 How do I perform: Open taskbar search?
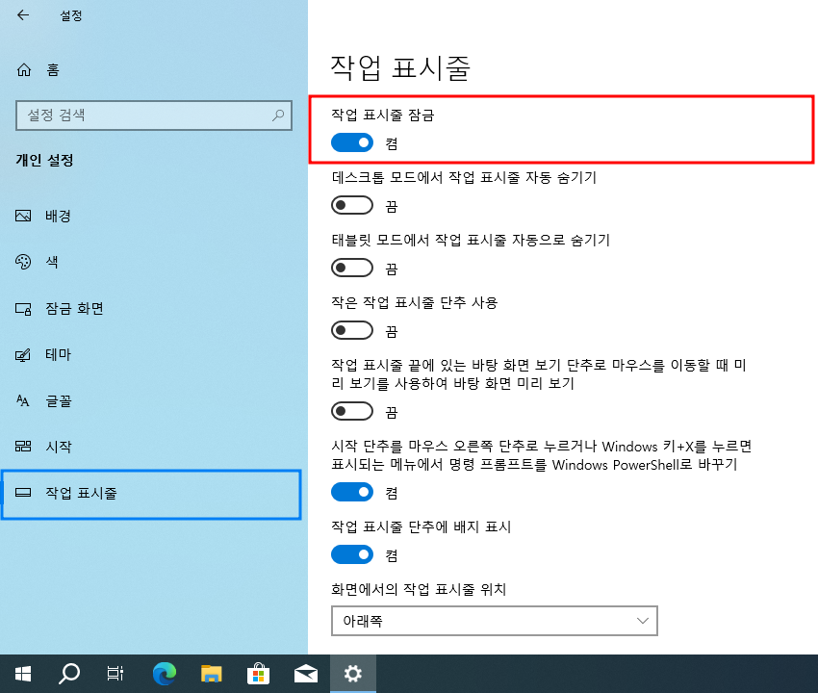(69, 674)
